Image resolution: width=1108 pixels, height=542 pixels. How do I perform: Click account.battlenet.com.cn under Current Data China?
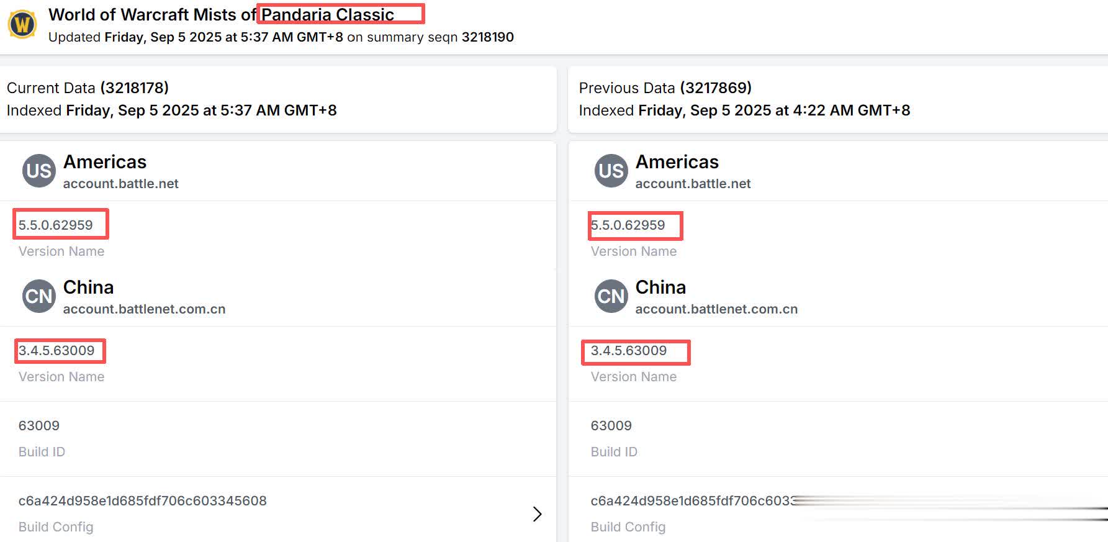pos(144,309)
